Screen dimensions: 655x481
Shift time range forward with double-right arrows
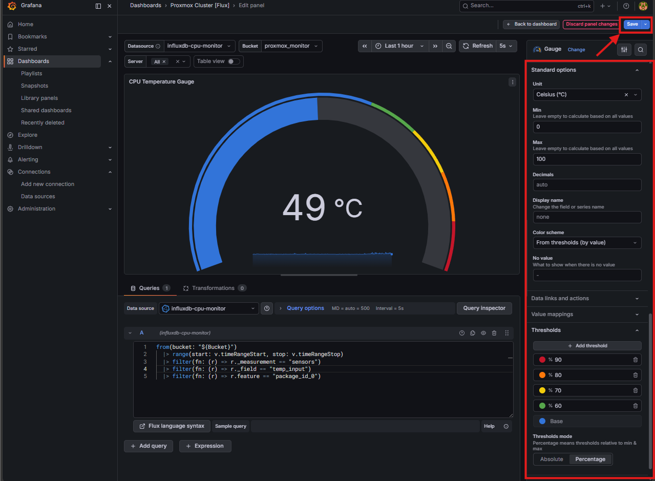pos(435,46)
